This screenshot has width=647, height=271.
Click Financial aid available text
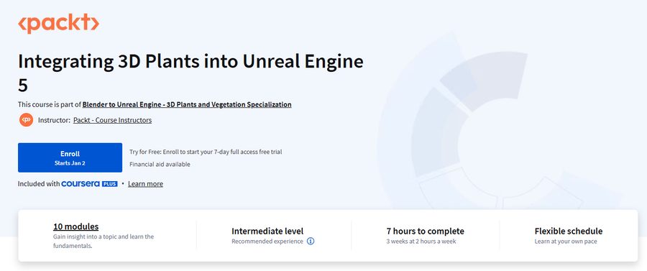coord(160,164)
